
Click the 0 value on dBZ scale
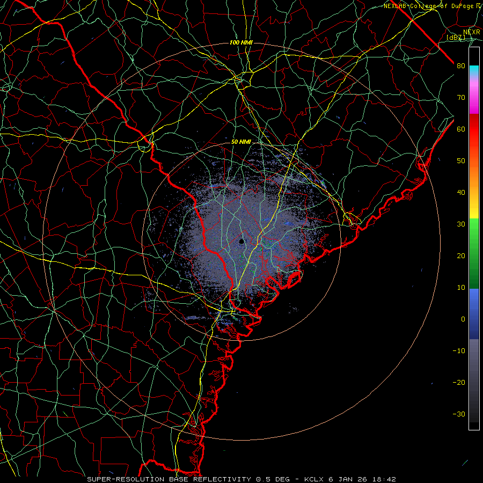pos(463,319)
